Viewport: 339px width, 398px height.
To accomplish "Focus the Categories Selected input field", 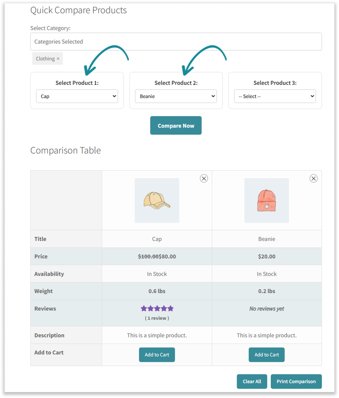I will tap(176, 42).
